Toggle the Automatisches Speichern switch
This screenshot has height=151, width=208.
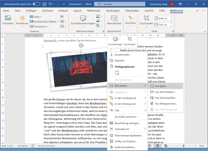coord(36,4)
